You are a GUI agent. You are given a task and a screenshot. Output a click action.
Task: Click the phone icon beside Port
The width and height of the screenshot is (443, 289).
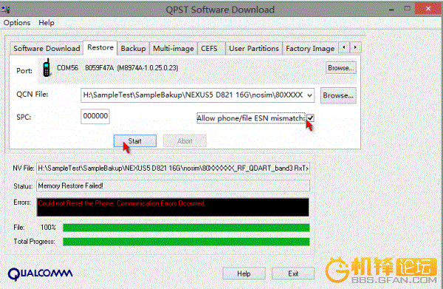point(47,68)
